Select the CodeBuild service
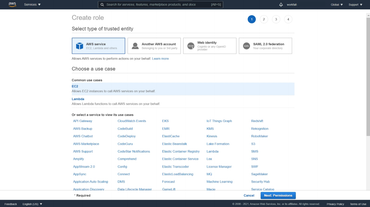The width and height of the screenshot is (370, 207). [x=125, y=129]
